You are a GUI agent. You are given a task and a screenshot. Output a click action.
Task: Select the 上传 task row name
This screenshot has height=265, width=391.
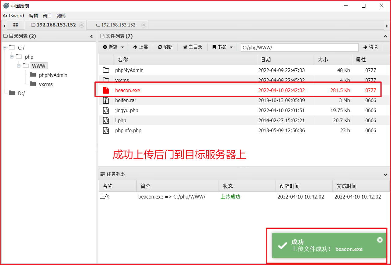[x=105, y=197]
